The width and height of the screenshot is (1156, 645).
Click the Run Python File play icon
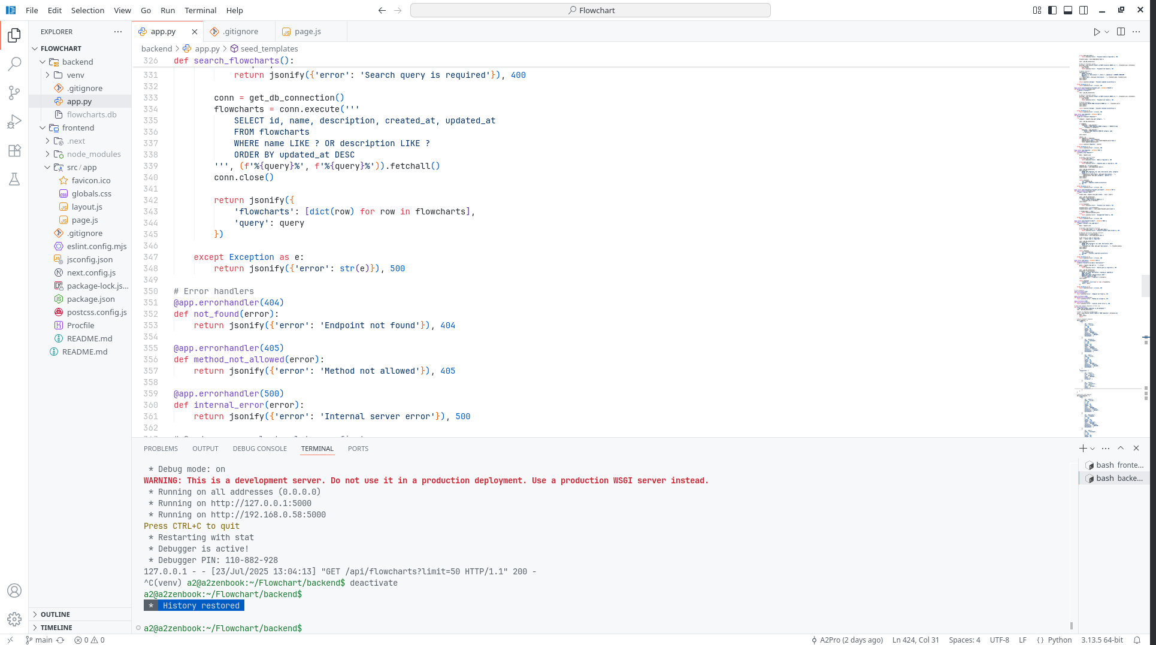click(x=1096, y=32)
